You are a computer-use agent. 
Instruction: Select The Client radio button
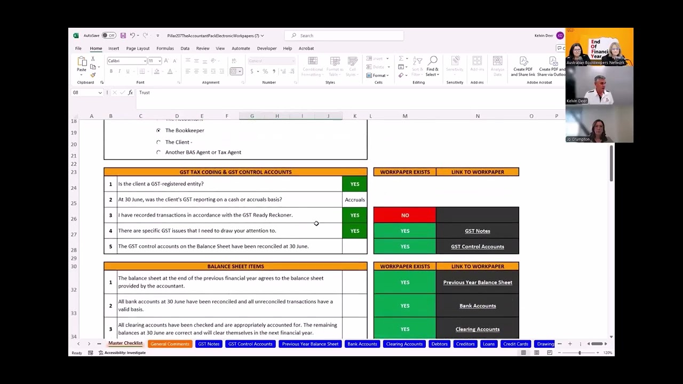pyautogui.click(x=158, y=142)
